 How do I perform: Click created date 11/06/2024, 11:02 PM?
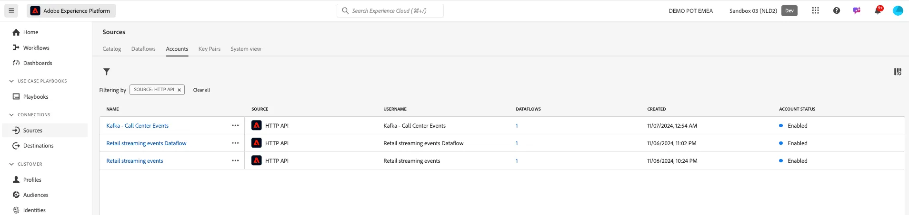(x=671, y=143)
